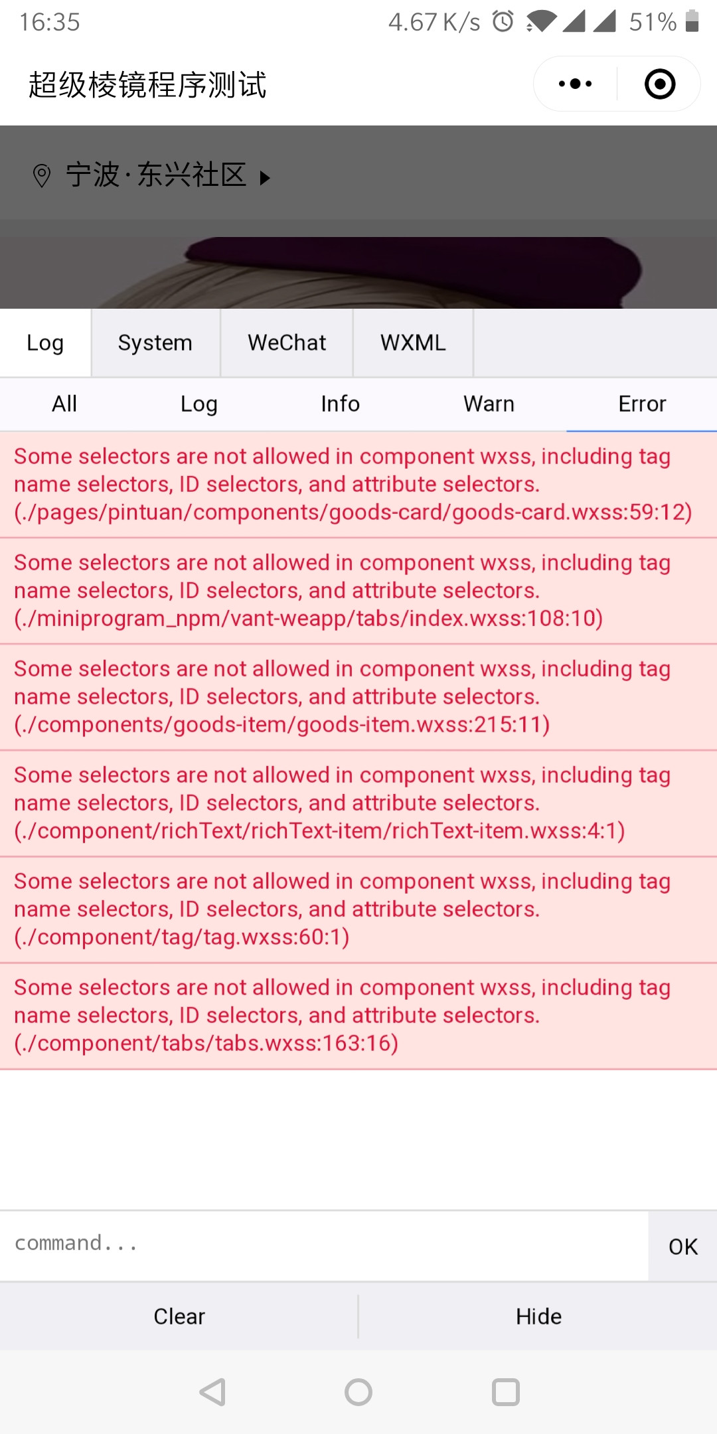The image size is (717, 1434).
Task: Select the top-level Log tab
Action: click(x=45, y=343)
